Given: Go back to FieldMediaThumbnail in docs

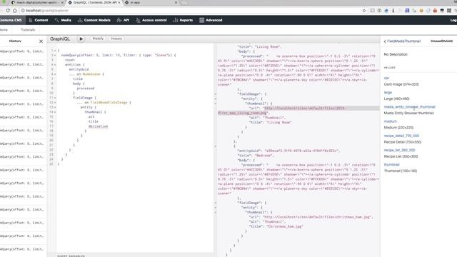Looking at the screenshot, I should (402, 41).
